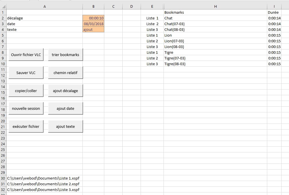Select column H header
The width and height of the screenshot is (289, 195).
point(215,7)
